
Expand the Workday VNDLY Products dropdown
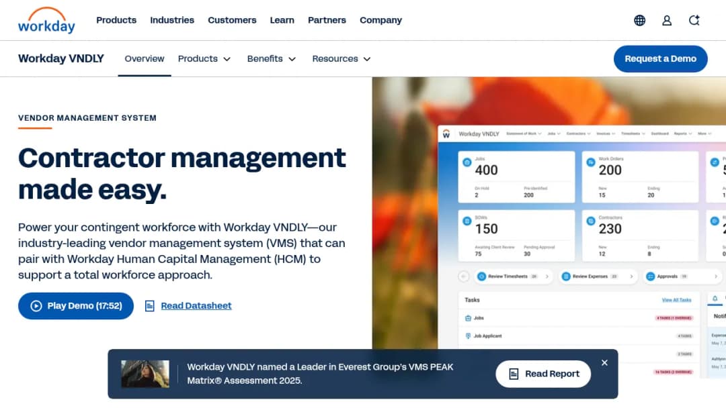coord(204,58)
